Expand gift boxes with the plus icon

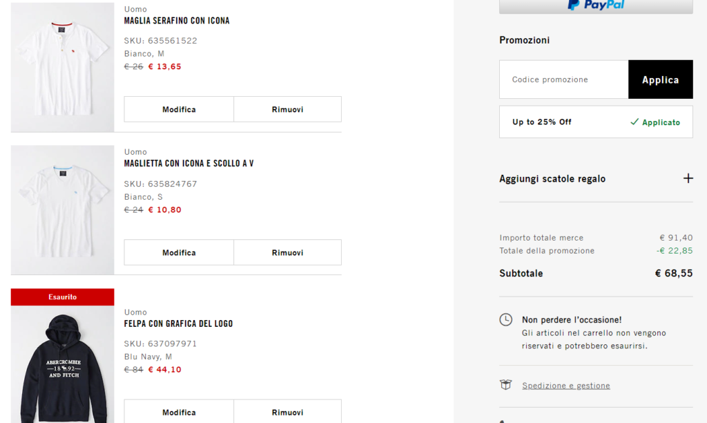tap(688, 178)
